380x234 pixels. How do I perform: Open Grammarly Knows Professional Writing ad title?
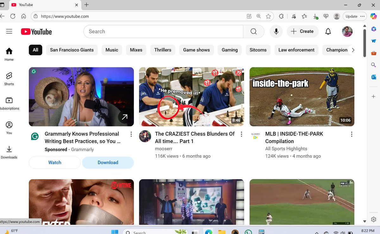82,138
